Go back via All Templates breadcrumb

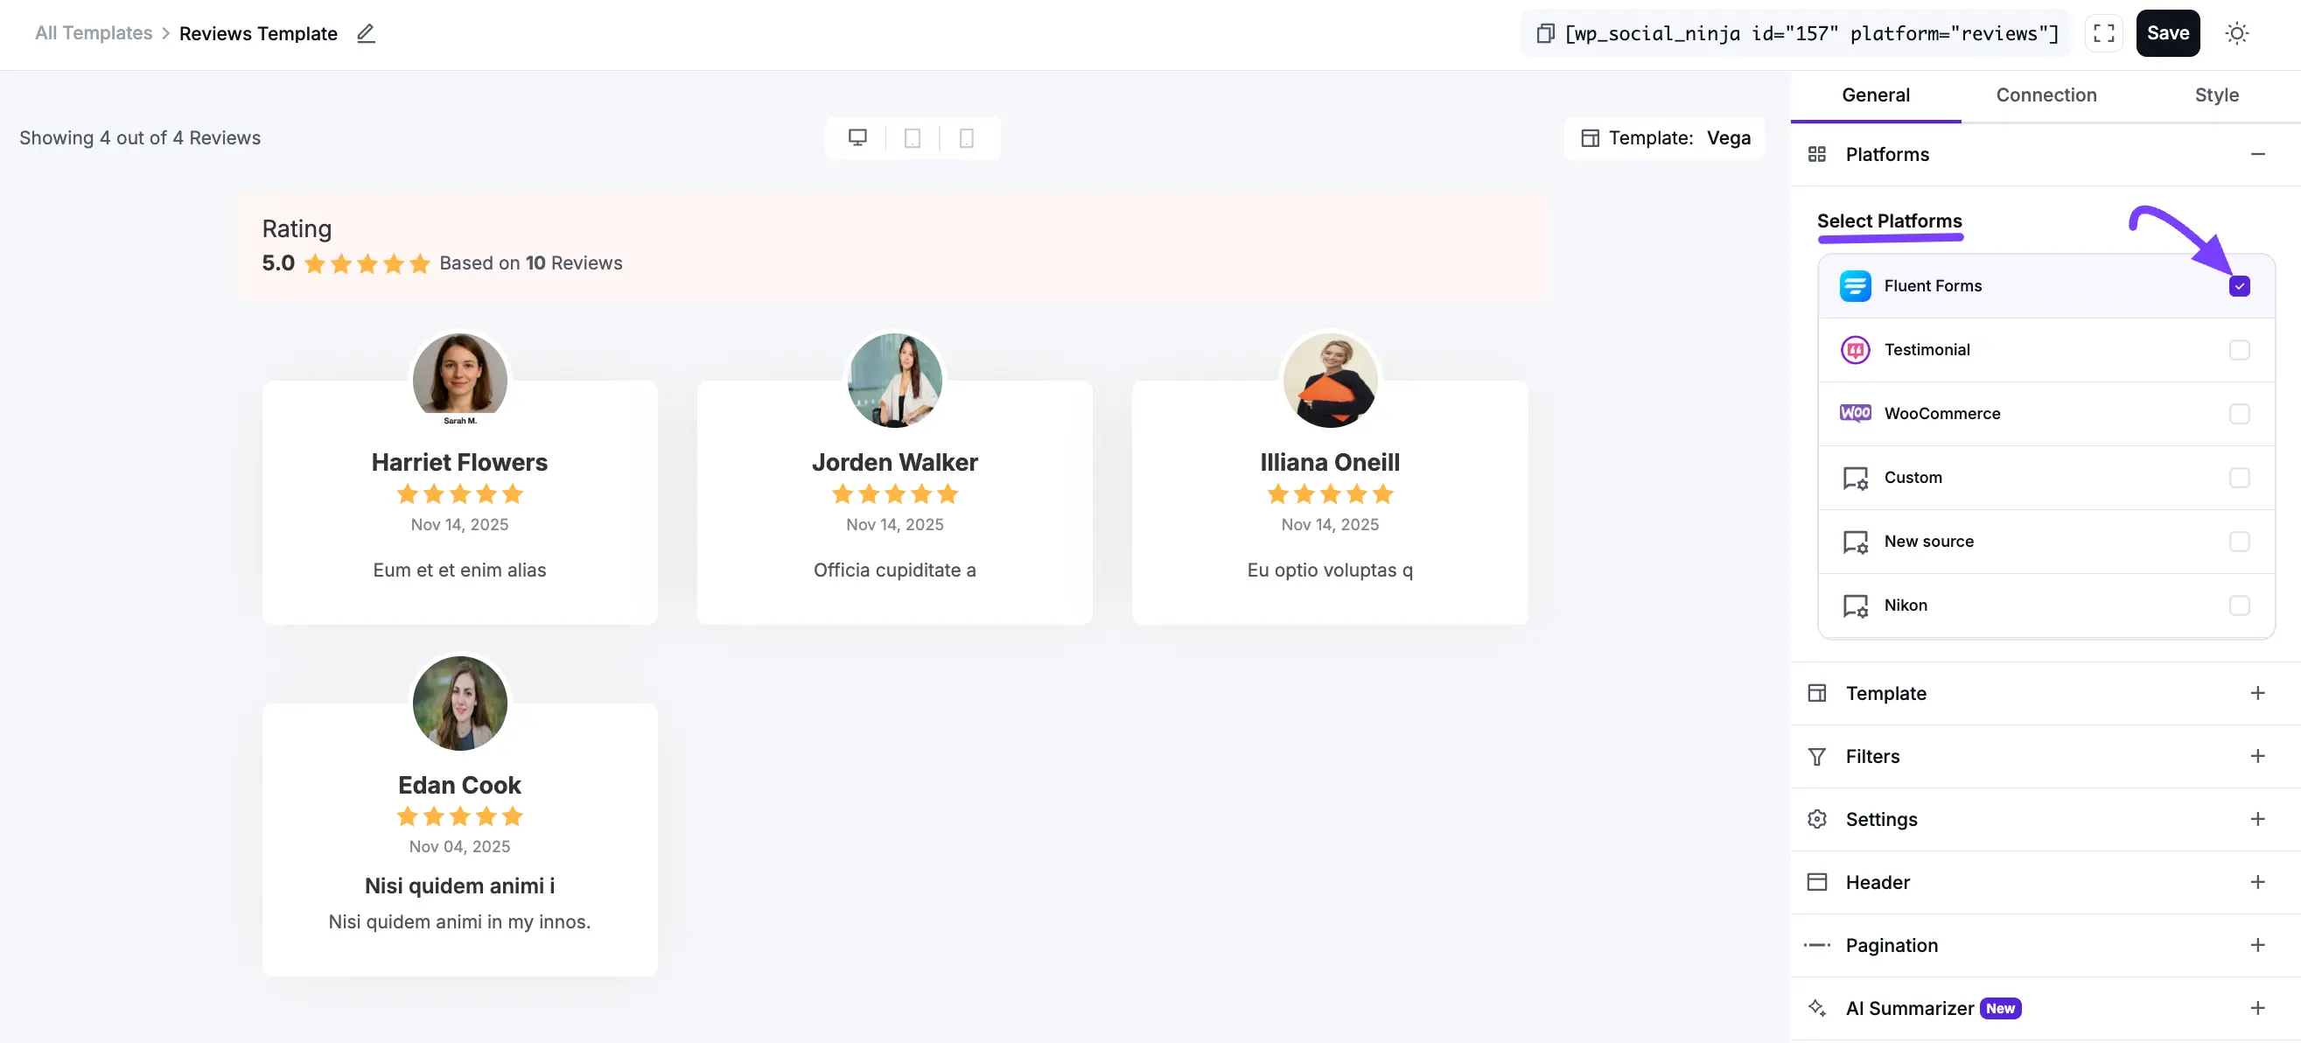(93, 32)
